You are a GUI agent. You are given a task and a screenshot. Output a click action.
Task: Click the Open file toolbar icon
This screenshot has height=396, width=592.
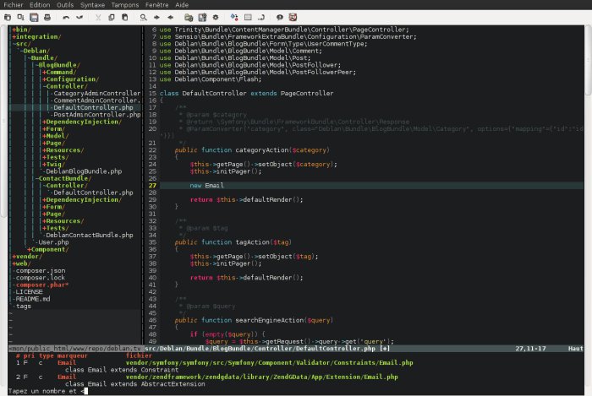pos(8,18)
